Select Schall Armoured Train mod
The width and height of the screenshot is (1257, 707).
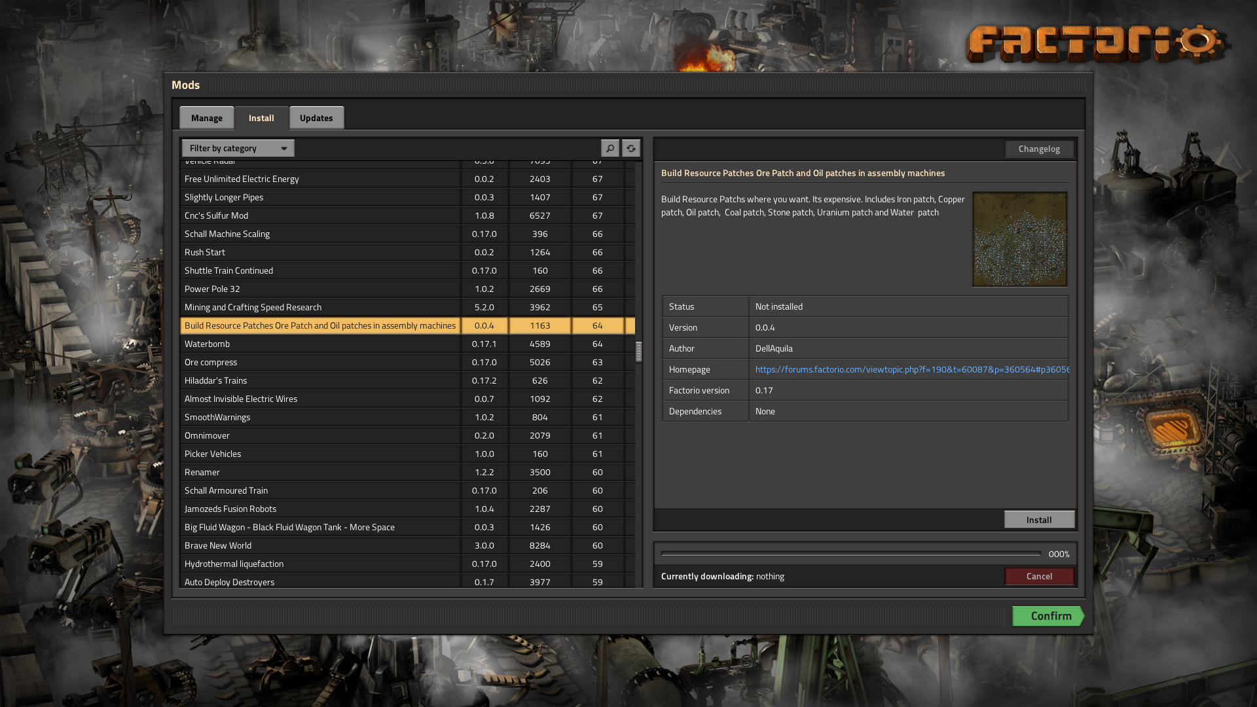[x=407, y=490]
